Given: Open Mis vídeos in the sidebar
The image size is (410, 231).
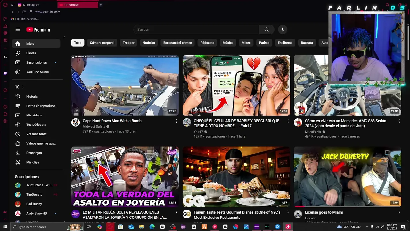Looking at the screenshot, I should (36, 115).
